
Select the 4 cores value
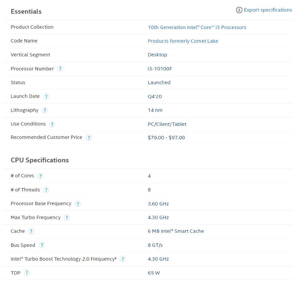(149, 176)
